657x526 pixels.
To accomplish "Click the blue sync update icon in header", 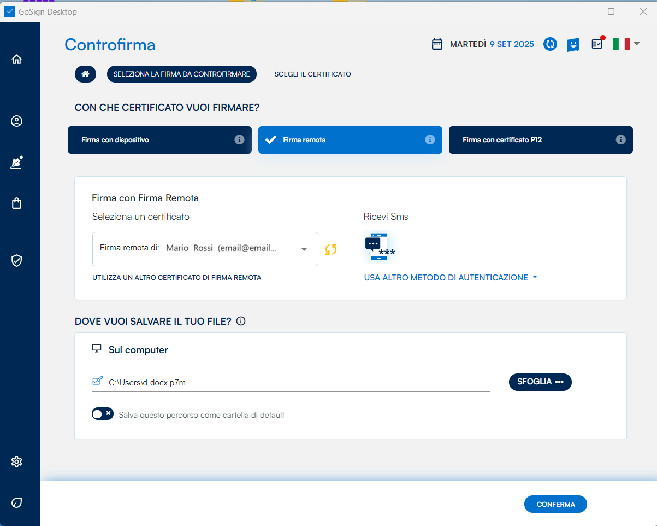I will pyautogui.click(x=550, y=44).
